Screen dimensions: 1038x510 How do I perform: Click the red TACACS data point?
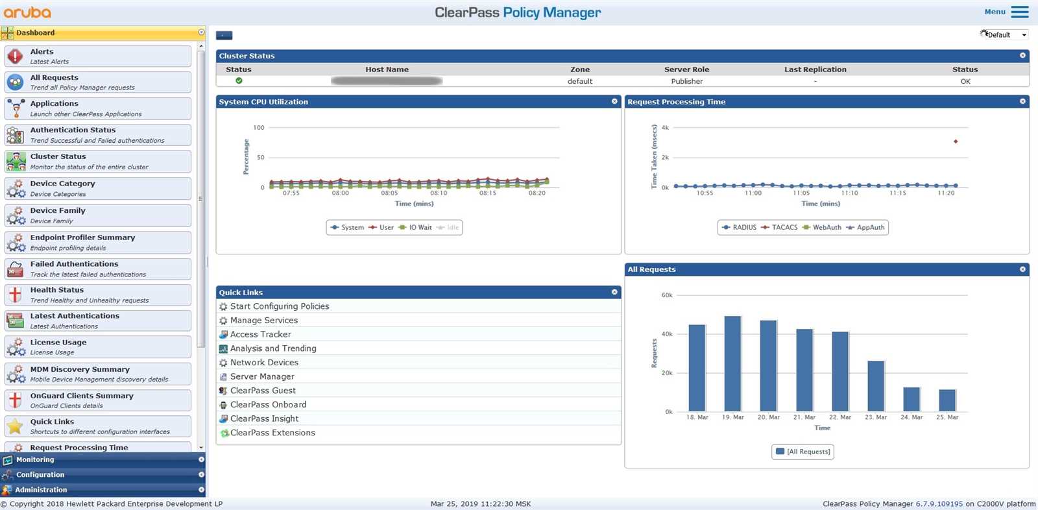[956, 141]
